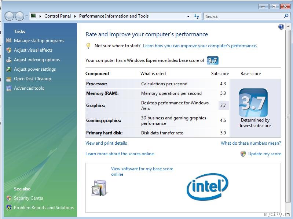
Task: Click the Processor: row label
Action: pyautogui.click(x=96, y=84)
